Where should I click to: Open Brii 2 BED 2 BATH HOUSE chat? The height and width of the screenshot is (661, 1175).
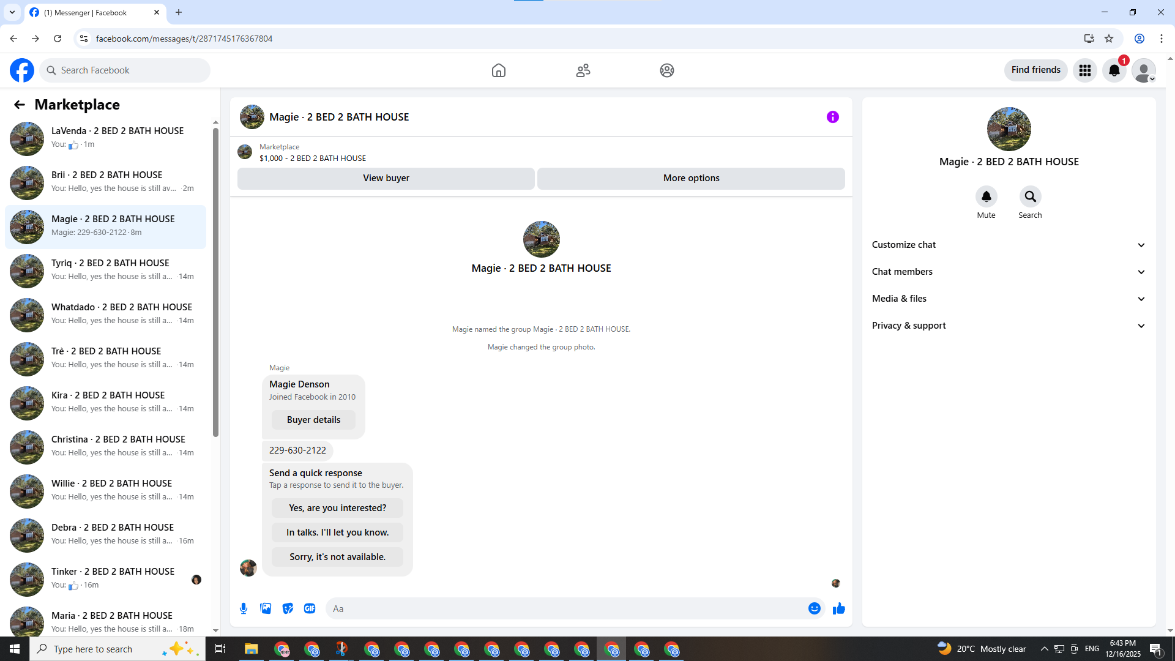(105, 182)
